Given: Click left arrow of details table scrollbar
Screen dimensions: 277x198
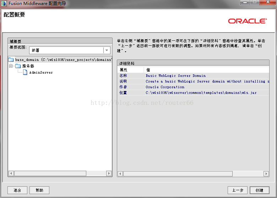Looking at the screenshot, I should (120, 174).
